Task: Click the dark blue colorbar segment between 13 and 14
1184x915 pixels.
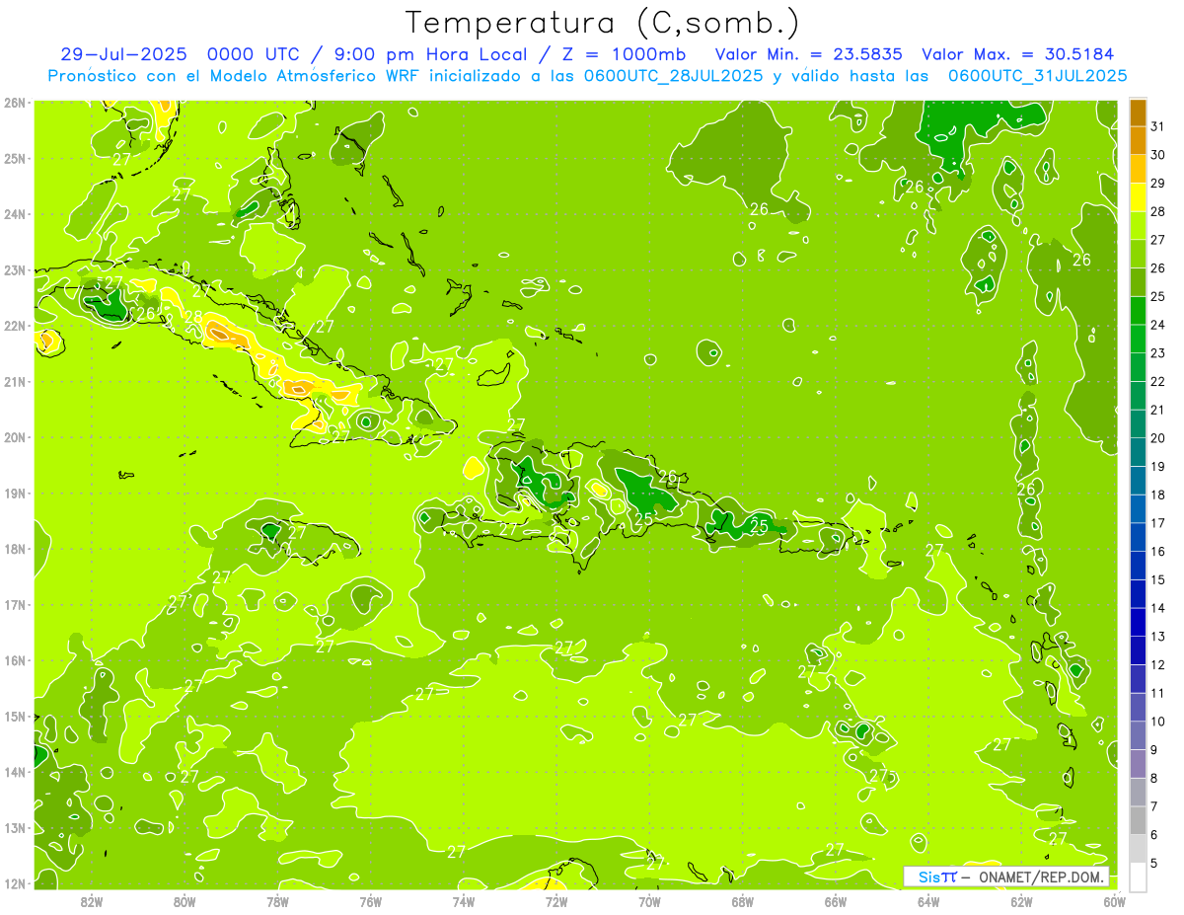Action: click(x=1138, y=622)
